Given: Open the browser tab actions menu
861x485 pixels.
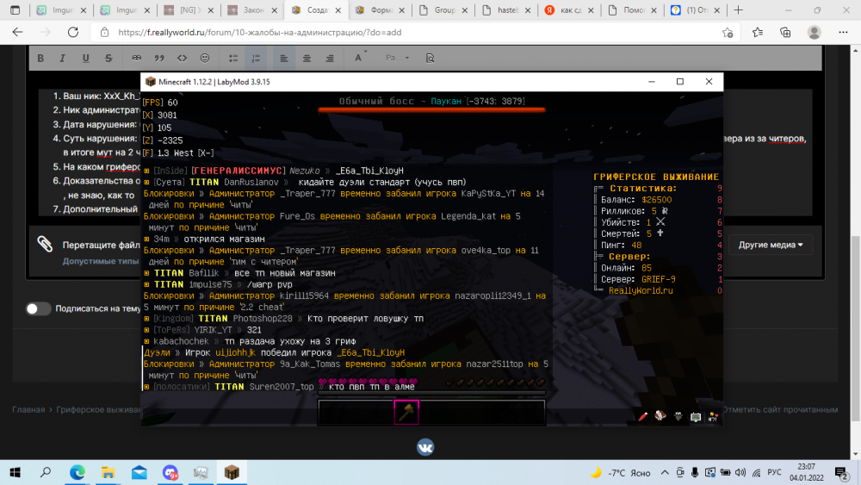Looking at the screenshot, I should coord(15,9).
